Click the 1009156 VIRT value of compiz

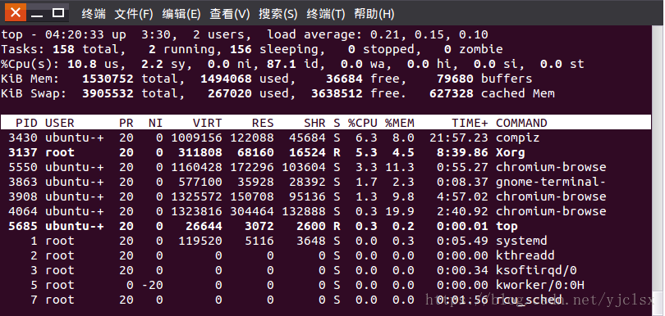click(x=196, y=138)
